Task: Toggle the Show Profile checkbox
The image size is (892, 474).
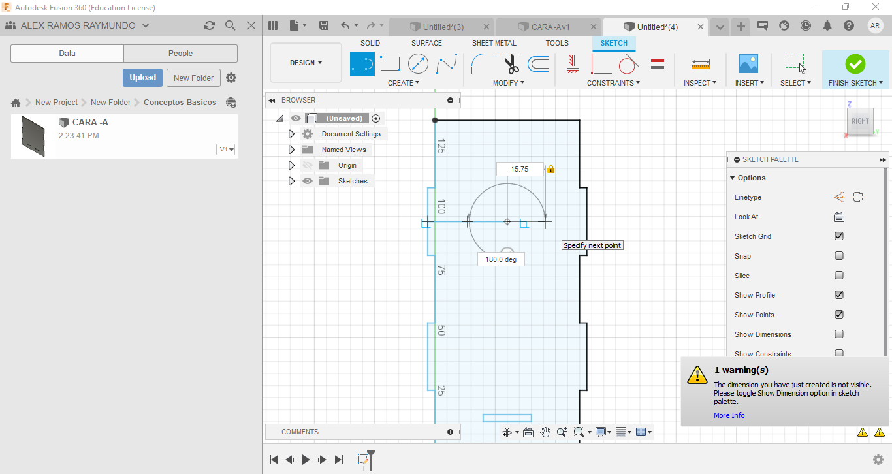Action: pyautogui.click(x=839, y=295)
